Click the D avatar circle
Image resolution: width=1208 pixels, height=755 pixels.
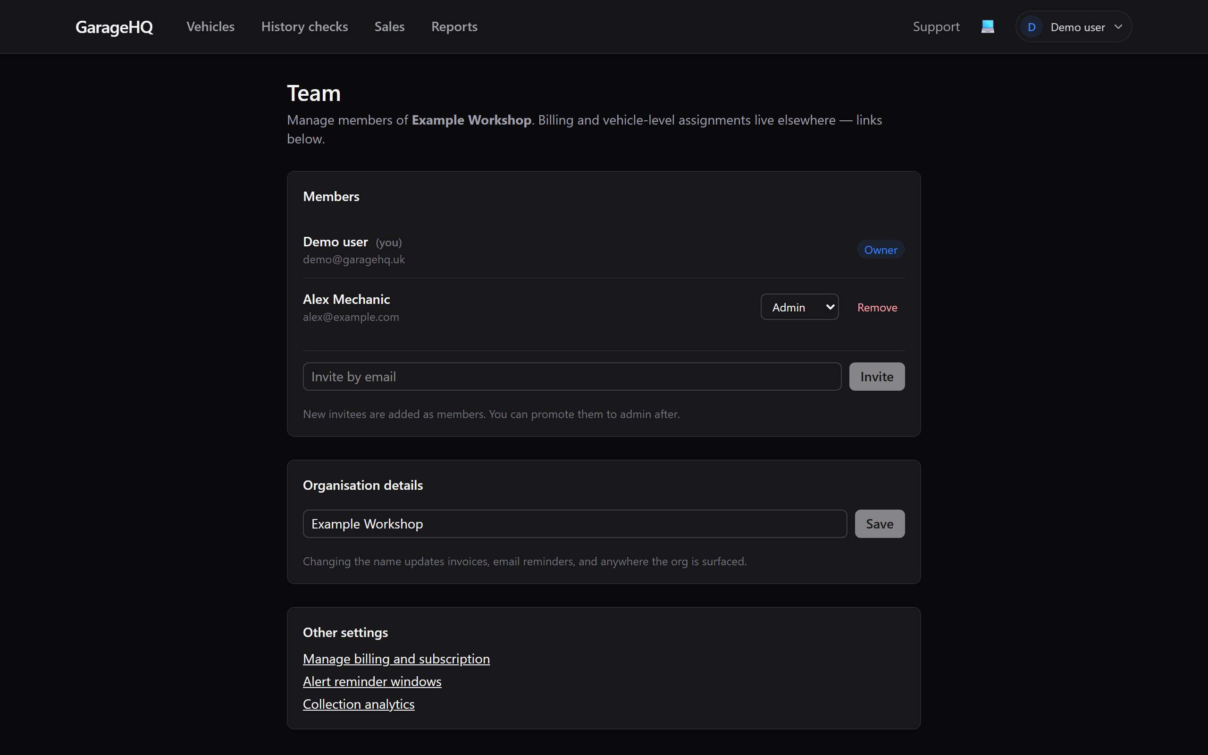[1032, 27]
